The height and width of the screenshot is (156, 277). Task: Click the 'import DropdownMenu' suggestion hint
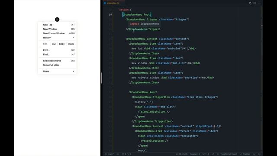pyautogui.click(x=145, y=24)
